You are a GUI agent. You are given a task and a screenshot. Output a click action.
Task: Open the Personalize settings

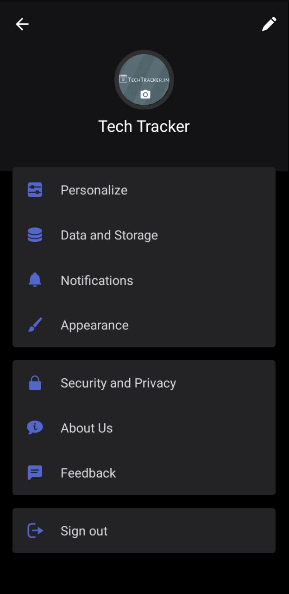tap(94, 190)
